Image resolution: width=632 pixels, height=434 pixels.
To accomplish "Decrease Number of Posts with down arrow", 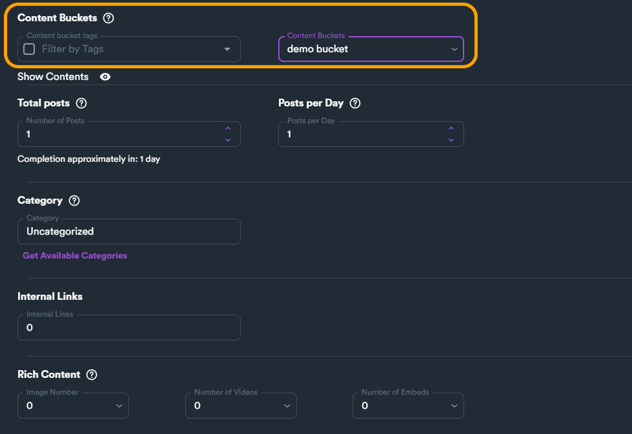I will (x=228, y=139).
